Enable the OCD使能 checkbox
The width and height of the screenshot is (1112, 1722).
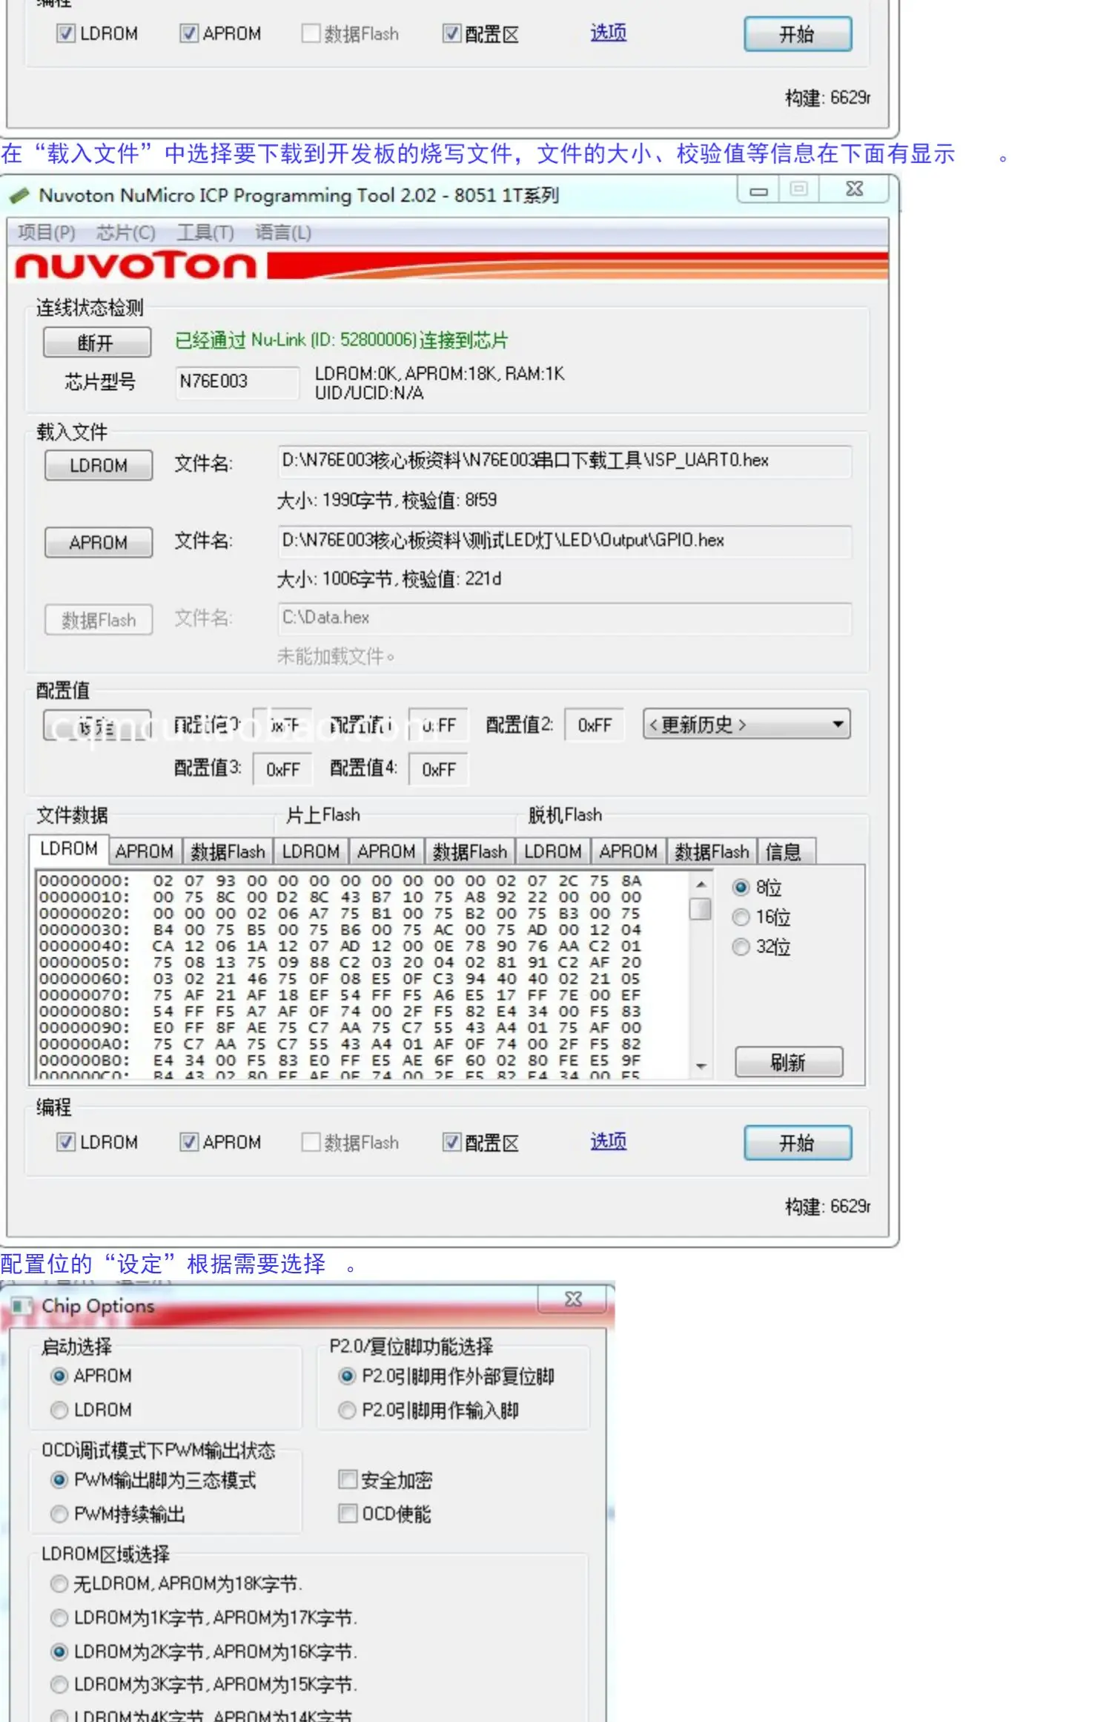[x=347, y=1513]
